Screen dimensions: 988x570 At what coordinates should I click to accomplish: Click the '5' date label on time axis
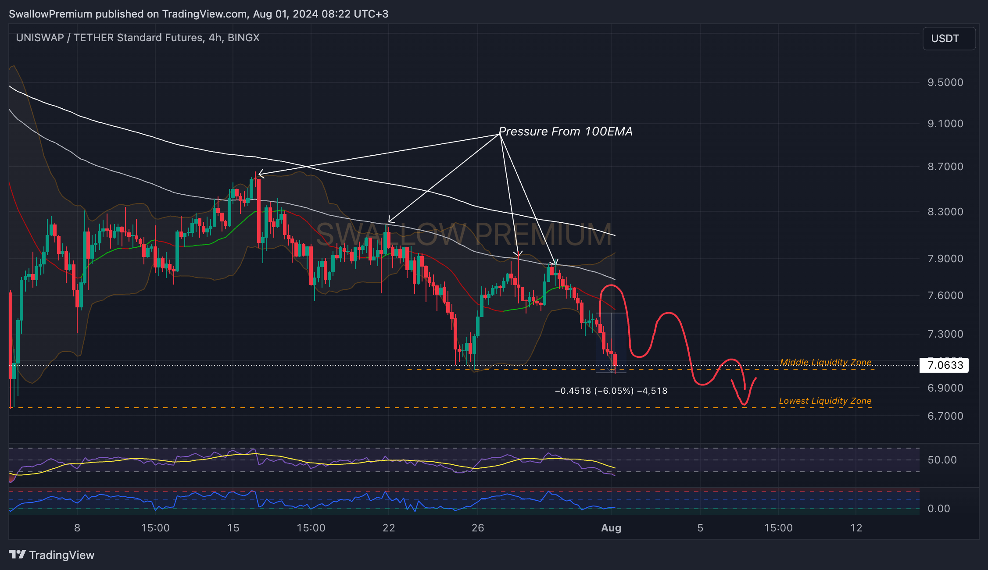(x=700, y=528)
